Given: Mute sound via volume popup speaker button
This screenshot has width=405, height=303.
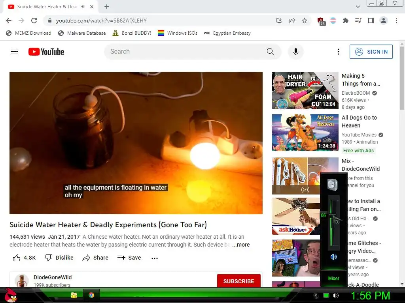Looking at the screenshot, I should [x=333, y=256].
